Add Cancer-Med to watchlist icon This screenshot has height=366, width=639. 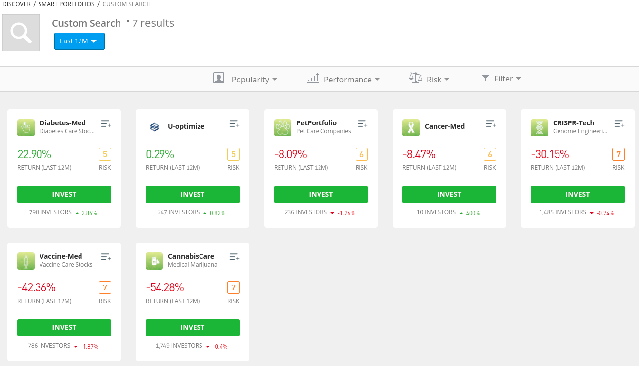pos(491,123)
